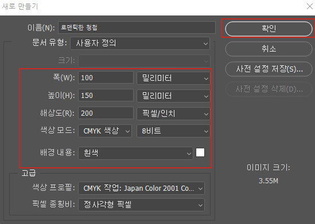Viewport: 315px width, 224px height.
Task: Open the height unit 밀리미터 dropdown
Action: tap(173, 96)
